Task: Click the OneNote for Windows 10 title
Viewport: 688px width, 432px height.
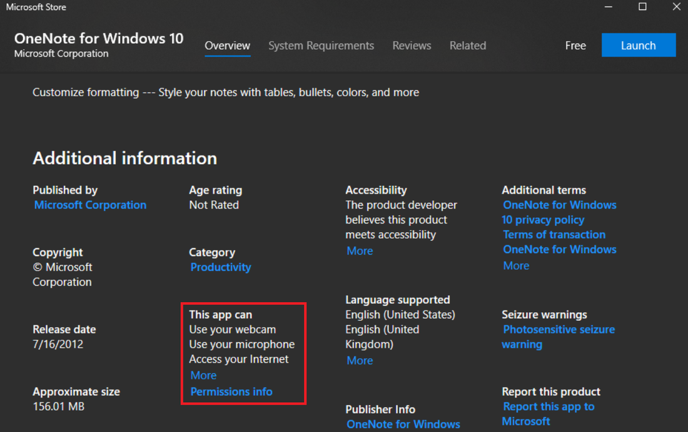Action: point(99,39)
